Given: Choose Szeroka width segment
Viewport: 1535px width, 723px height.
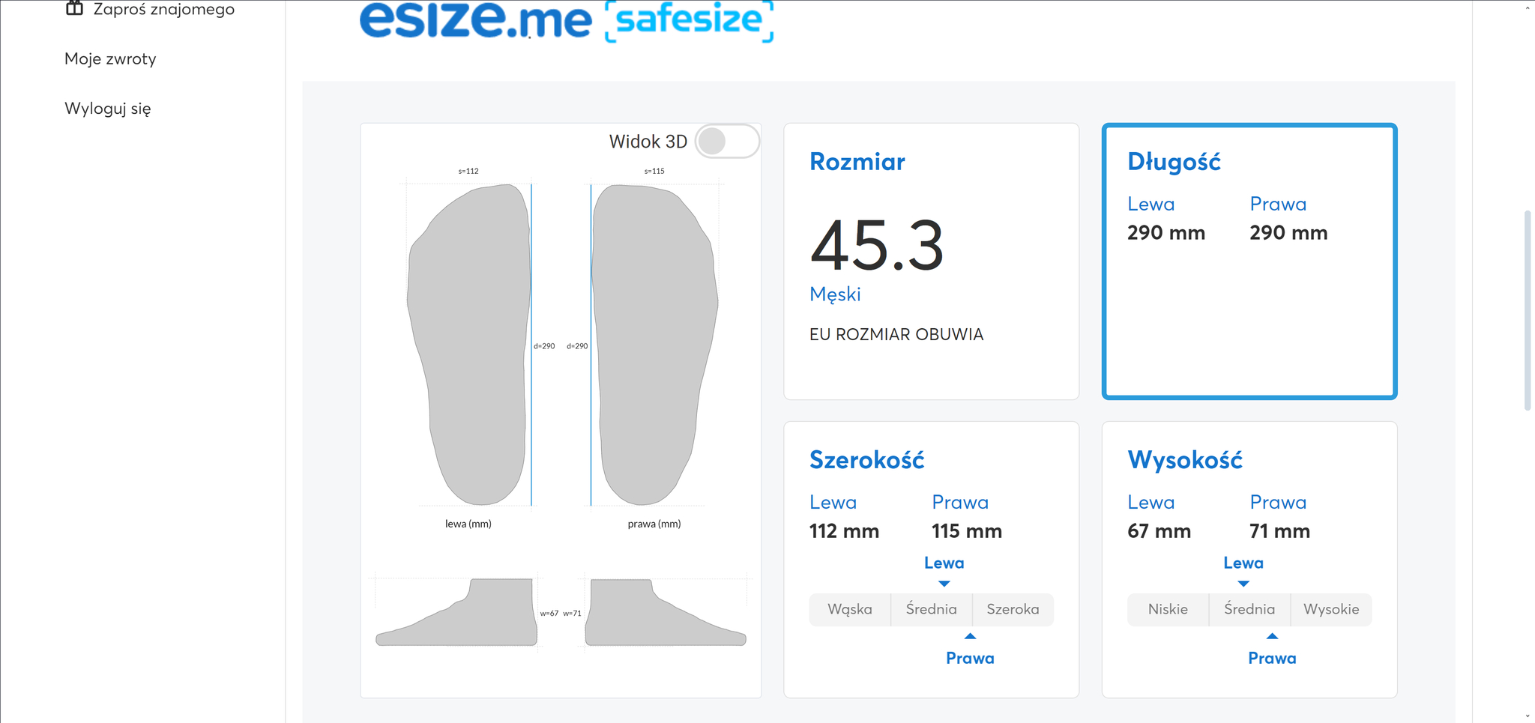Looking at the screenshot, I should tap(1013, 609).
